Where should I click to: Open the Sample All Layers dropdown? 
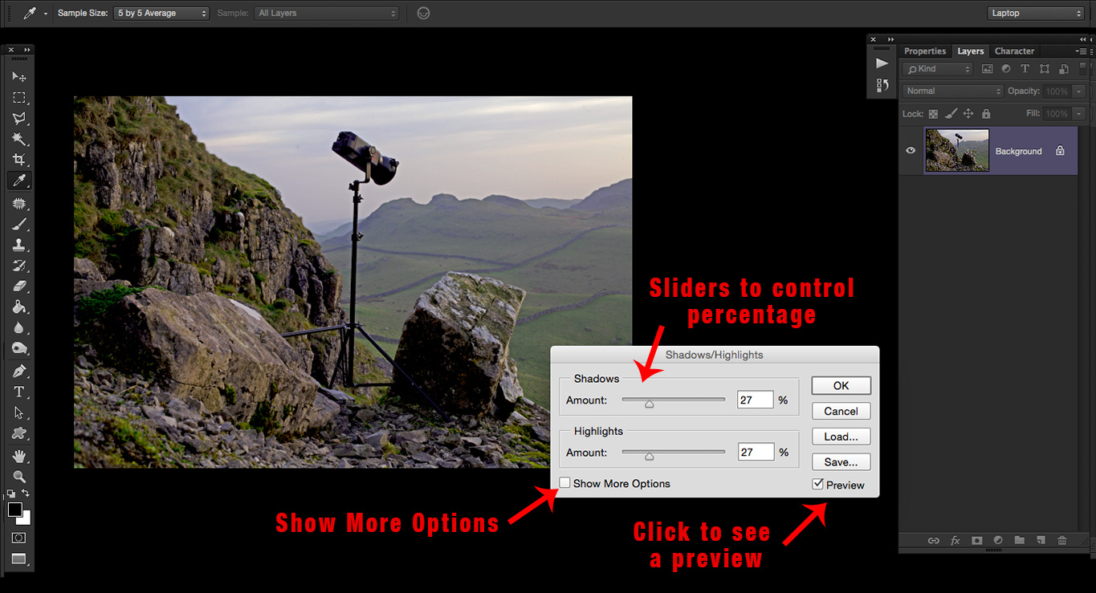click(x=327, y=13)
